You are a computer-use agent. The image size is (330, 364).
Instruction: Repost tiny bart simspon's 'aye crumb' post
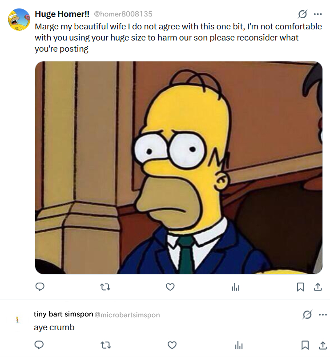coord(105,345)
